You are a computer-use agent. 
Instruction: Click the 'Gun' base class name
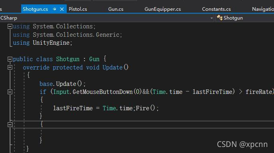click(94, 59)
